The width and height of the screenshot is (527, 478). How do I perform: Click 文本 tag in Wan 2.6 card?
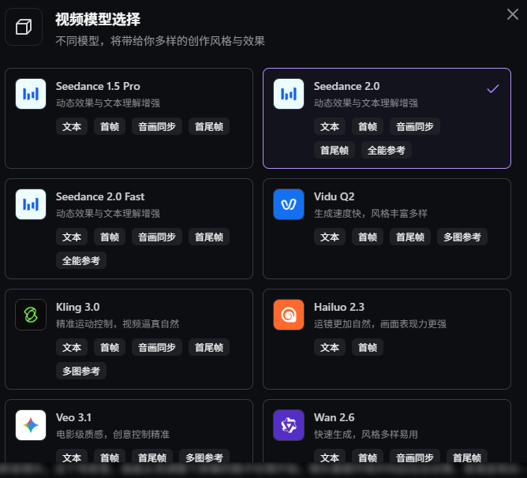click(x=330, y=457)
